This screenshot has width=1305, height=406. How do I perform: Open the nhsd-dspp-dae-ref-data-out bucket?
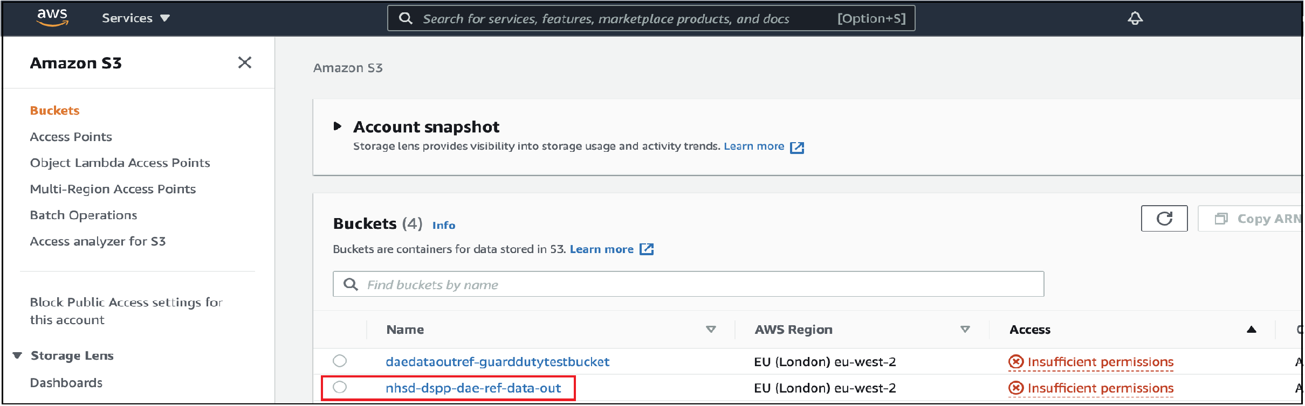pos(473,388)
